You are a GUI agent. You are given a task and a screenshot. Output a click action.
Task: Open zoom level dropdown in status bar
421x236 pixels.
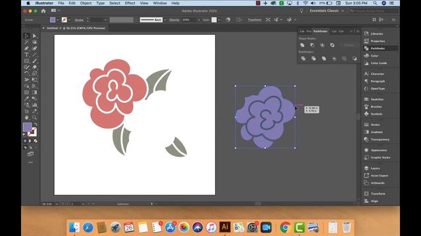[x=57, y=204]
